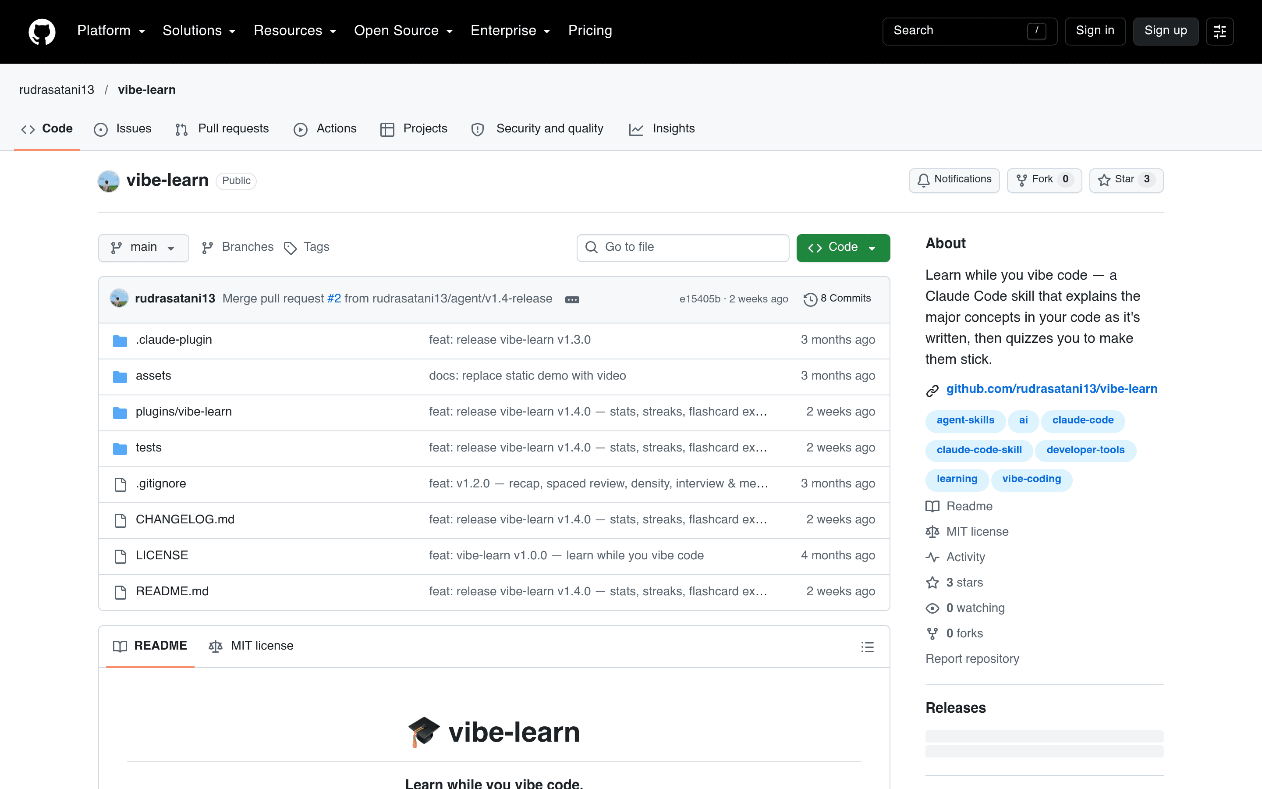Fork the vibe-learn repository
Viewport: 1262px width, 789px height.
[x=1044, y=180]
